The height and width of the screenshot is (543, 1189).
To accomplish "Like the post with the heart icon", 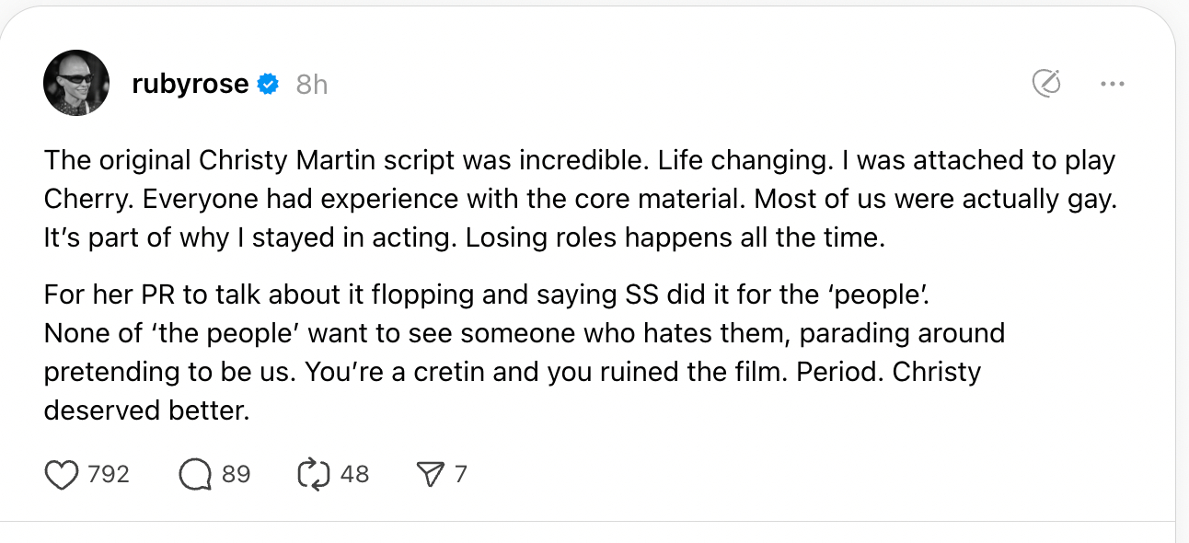I will point(62,474).
